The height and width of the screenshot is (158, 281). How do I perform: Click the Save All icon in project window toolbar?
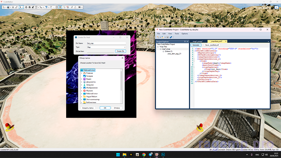(171, 37)
